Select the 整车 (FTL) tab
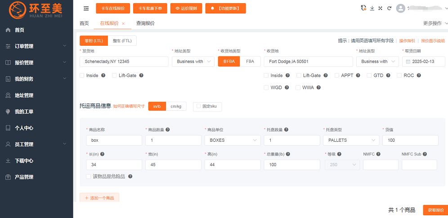448x218 pixels. [122, 41]
